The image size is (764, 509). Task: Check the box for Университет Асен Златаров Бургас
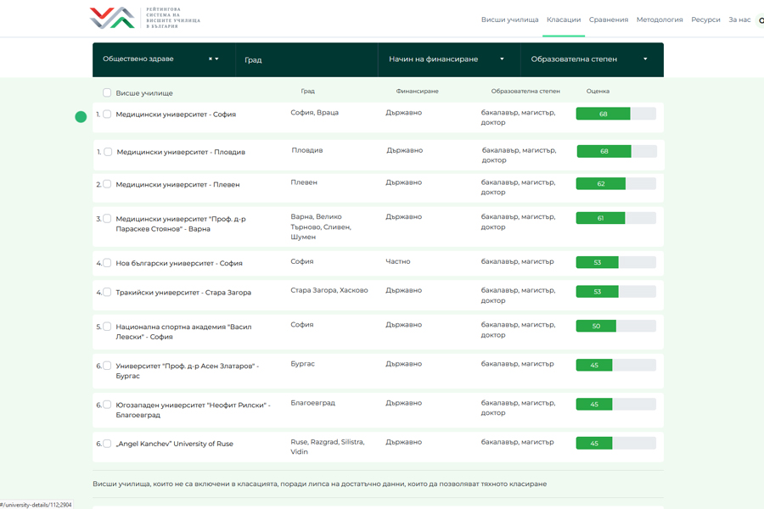coord(107,366)
